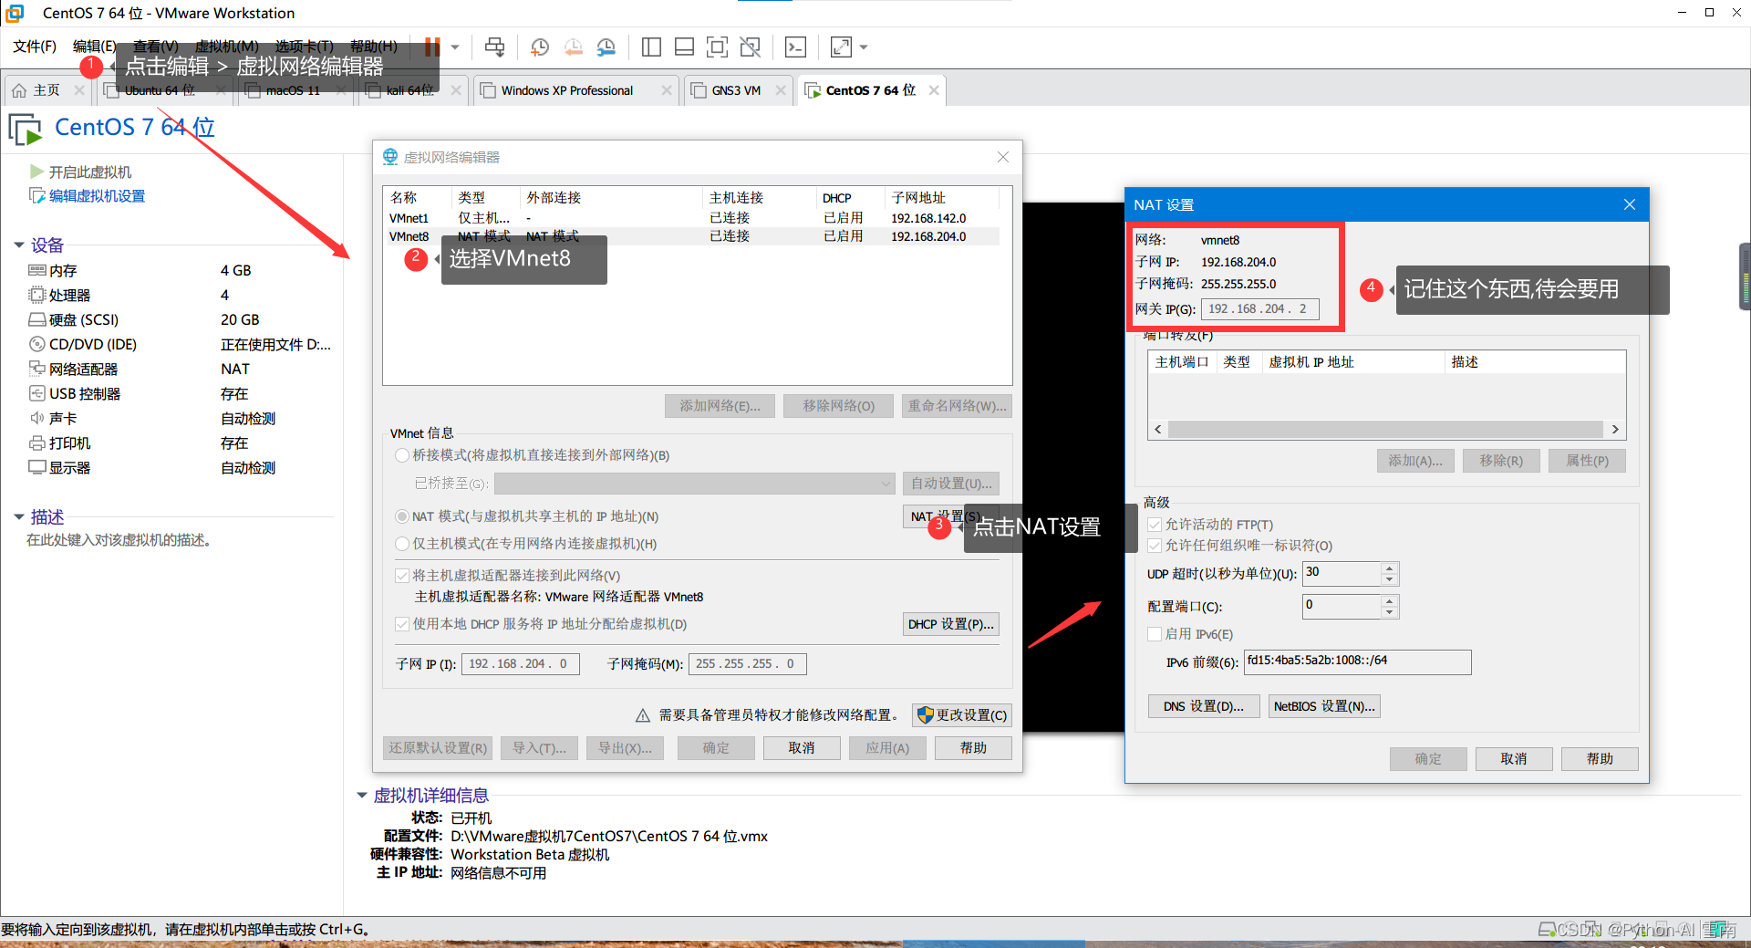Click right arrow of port forwarding scrollbar
The image size is (1751, 948).
pos(1615,430)
